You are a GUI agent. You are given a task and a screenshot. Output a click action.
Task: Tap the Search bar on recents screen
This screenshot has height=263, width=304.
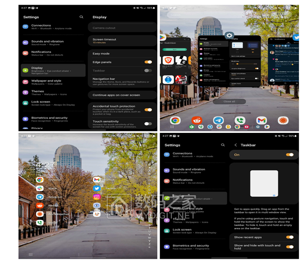point(230,15)
